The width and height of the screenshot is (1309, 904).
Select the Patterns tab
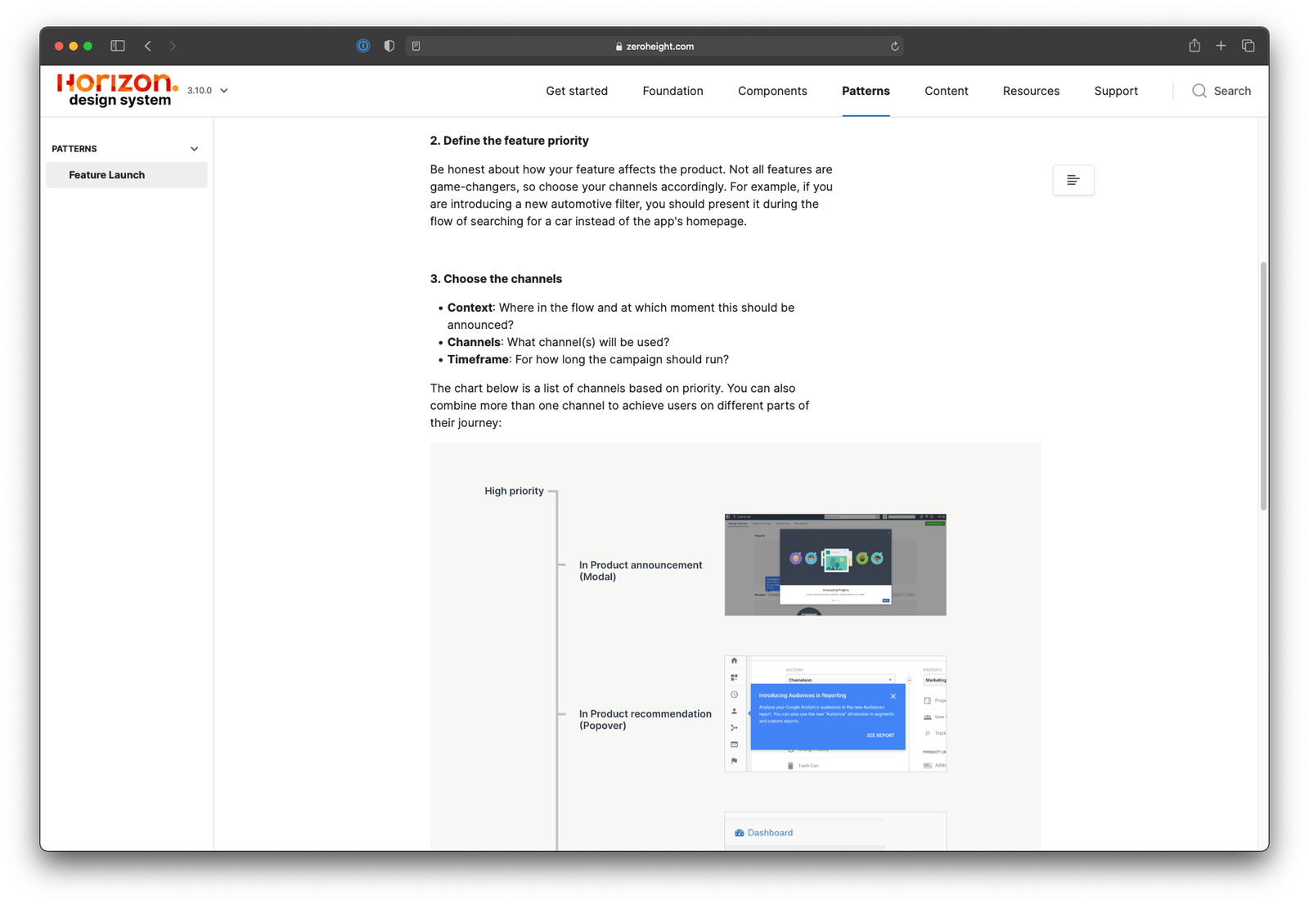tap(866, 91)
